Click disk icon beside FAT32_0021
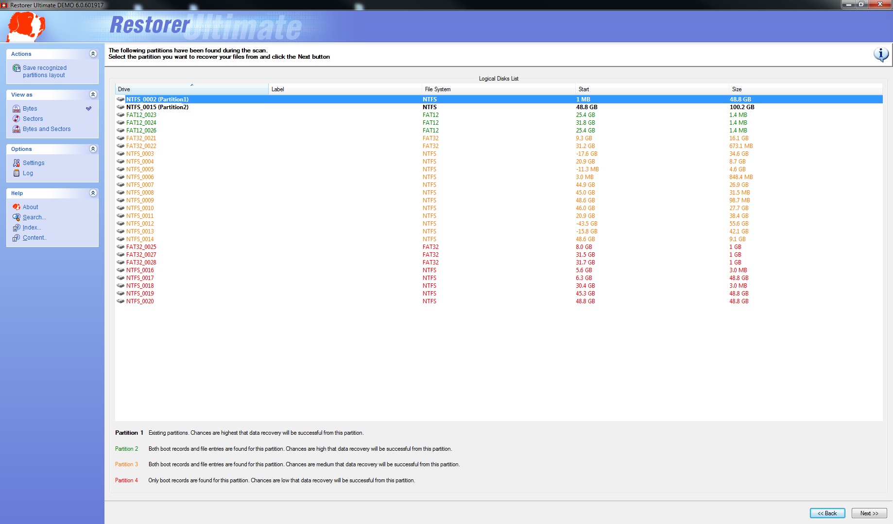This screenshot has width=893, height=524. click(120, 138)
